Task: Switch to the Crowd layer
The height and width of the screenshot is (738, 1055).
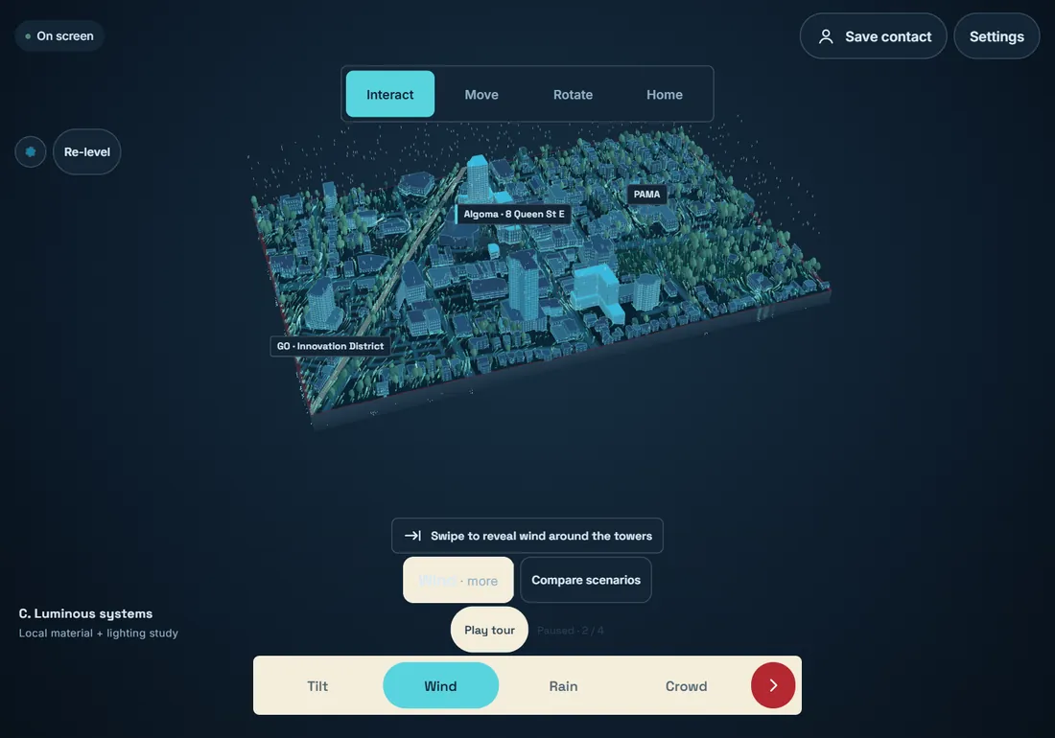Action: click(x=687, y=685)
